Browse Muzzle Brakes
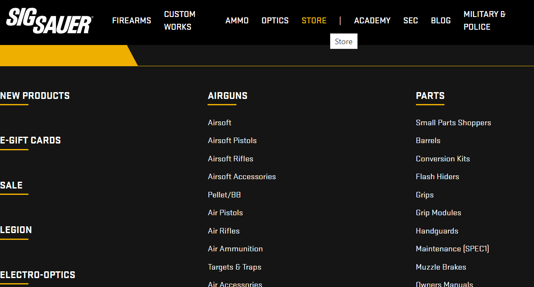The width and height of the screenshot is (534, 287). point(441,267)
